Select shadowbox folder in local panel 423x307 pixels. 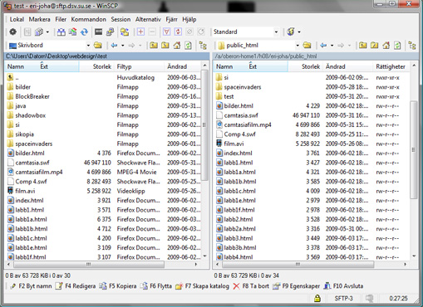pos(31,115)
